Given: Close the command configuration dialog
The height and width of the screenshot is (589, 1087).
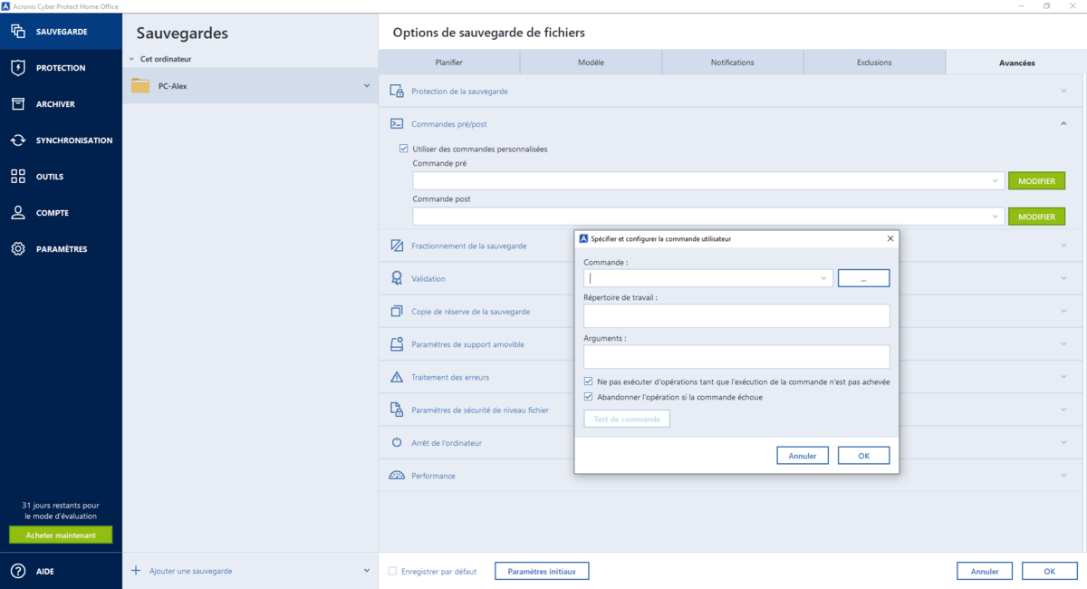Looking at the screenshot, I should [890, 239].
